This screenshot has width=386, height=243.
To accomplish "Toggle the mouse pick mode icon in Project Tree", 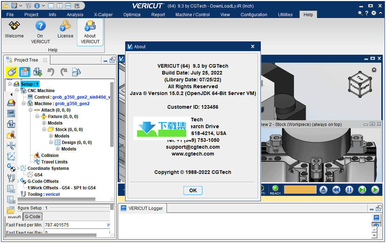I will pos(12,72).
